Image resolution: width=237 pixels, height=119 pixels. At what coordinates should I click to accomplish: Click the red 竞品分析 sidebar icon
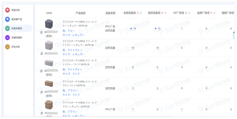7,10
